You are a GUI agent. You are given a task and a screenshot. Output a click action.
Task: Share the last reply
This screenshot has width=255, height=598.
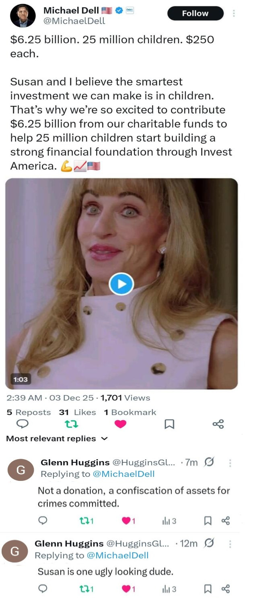(226, 589)
